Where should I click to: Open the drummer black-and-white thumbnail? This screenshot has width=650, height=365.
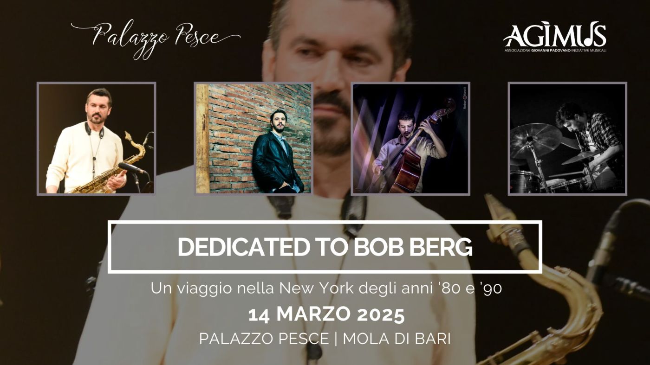tap(567, 138)
